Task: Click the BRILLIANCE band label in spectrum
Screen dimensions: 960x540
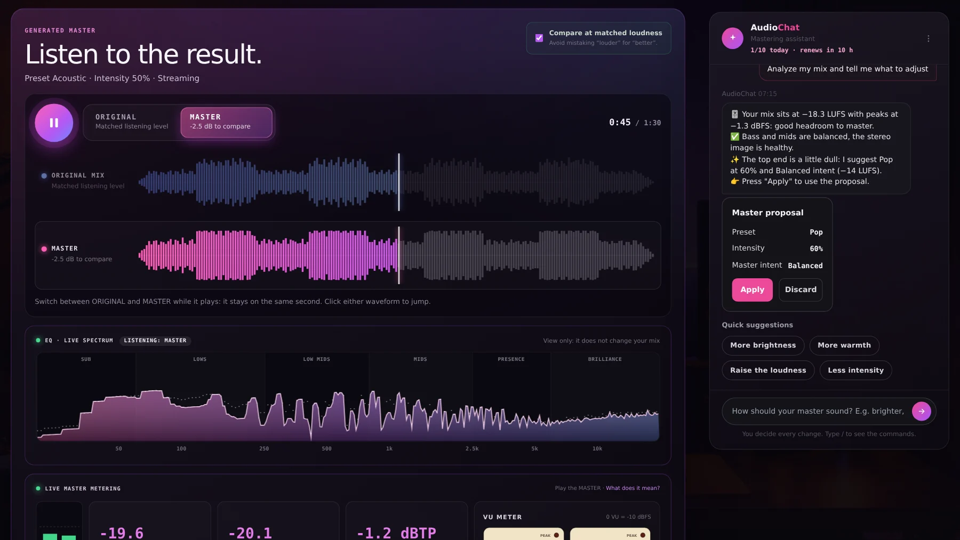Action: pyautogui.click(x=605, y=359)
